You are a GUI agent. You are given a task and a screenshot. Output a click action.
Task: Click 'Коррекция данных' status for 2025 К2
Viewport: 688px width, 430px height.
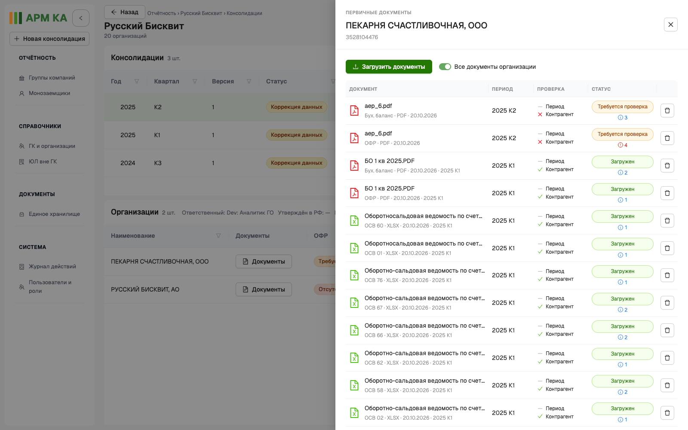point(297,107)
